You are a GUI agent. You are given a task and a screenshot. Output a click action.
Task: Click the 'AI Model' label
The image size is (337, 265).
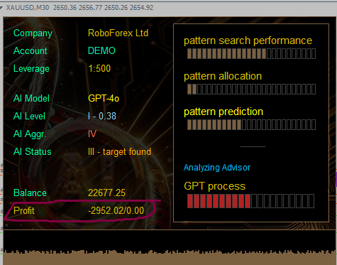[x=31, y=98]
